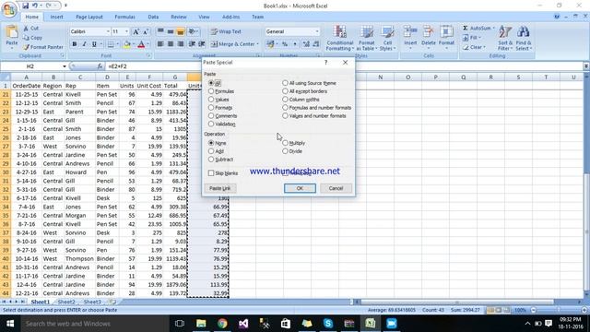This screenshot has height=332, width=590.
Task: Click the Save icon in quick access toolbar
Action: tap(25, 6)
